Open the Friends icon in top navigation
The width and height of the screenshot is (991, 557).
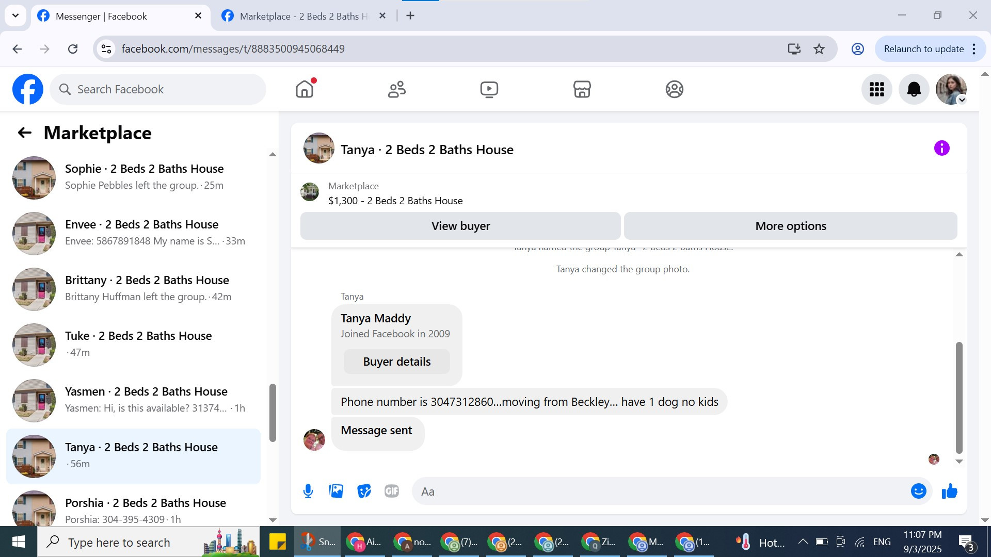tap(397, 89)
